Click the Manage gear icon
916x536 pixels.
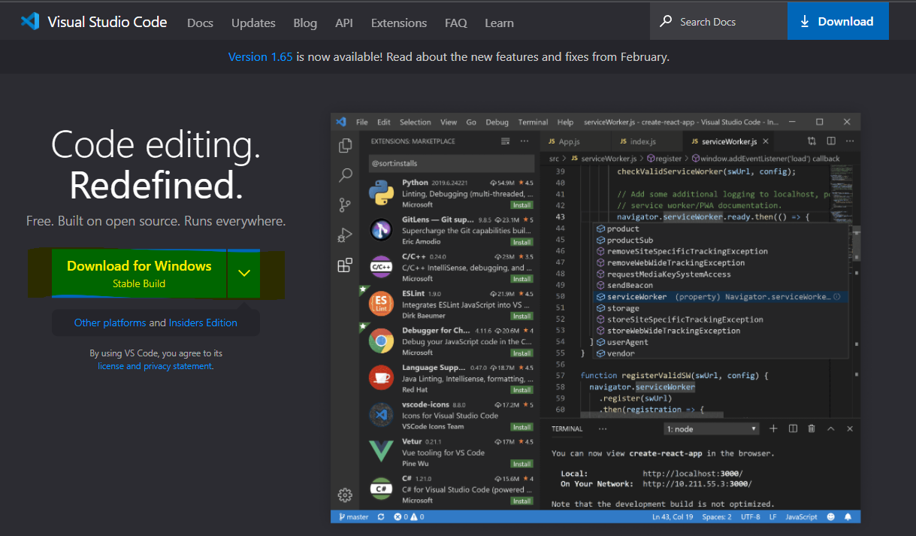tap(345, 495)
